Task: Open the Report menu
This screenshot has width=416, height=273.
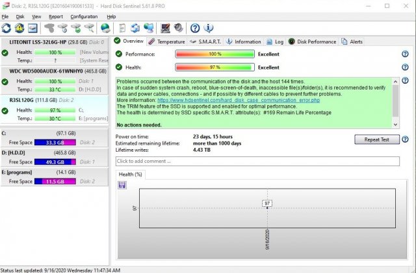Action: click(x=56, y=16)
